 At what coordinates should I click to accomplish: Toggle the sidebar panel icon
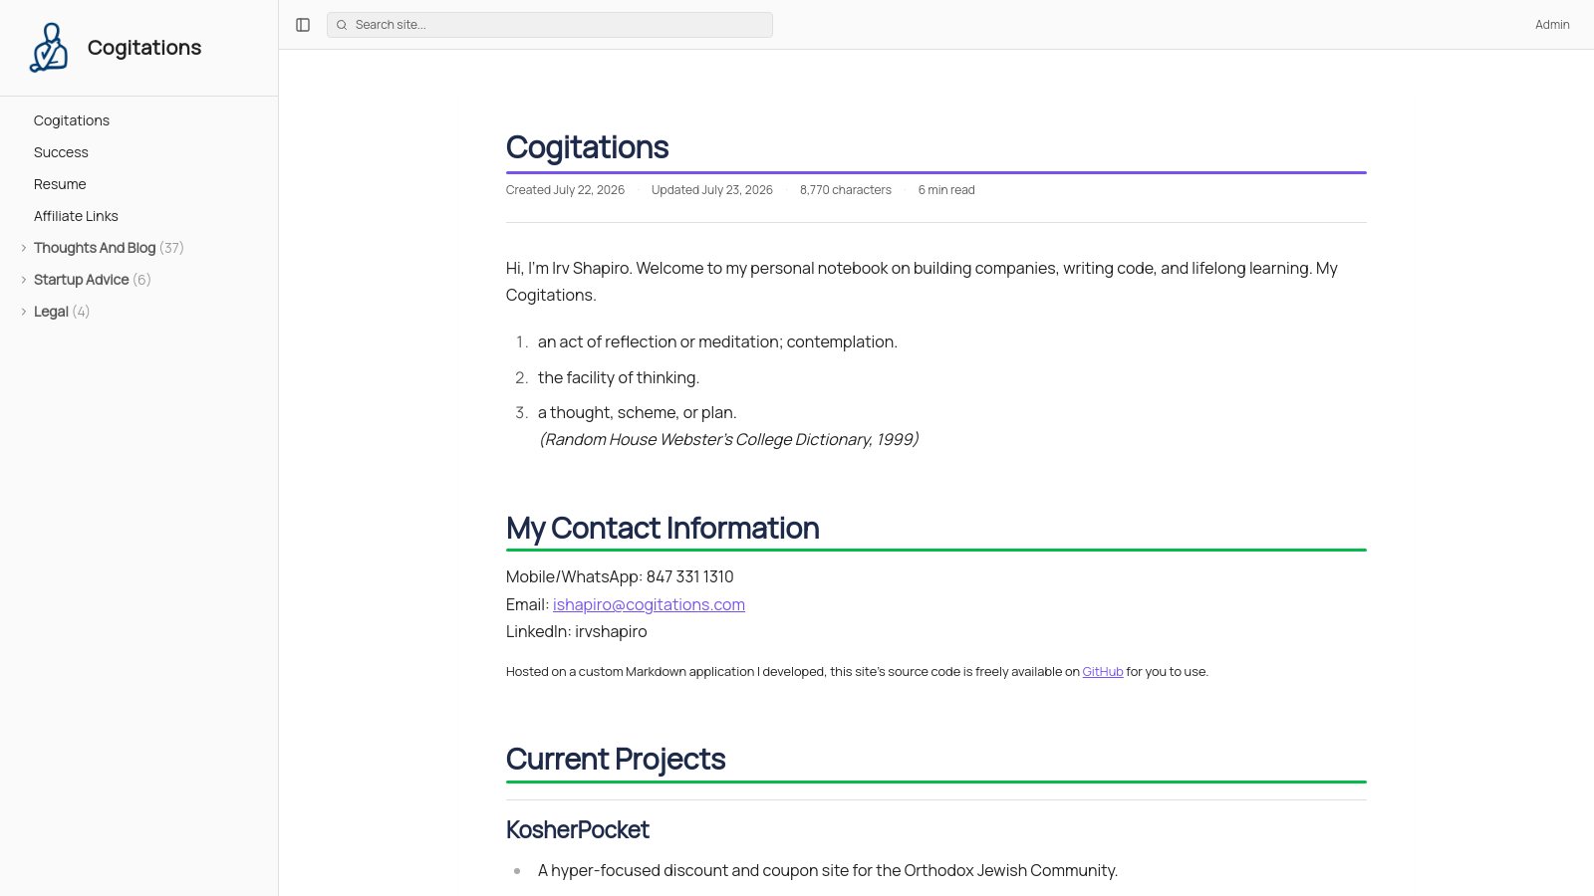pyautogui.click(x=303, y=25)
